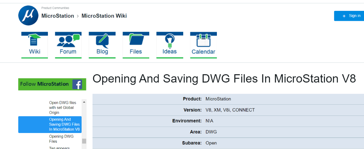
Task: Click the 'Product:' label
Action: coord(192,99)
